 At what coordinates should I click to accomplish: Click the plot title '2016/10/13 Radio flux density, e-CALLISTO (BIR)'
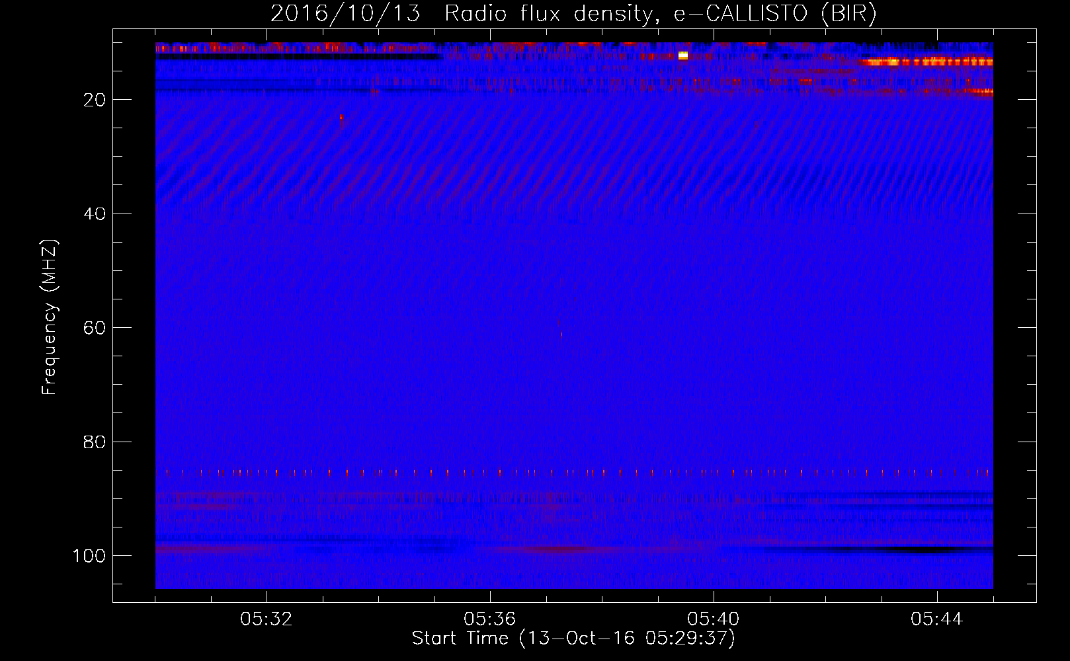[x=573, y=14]
